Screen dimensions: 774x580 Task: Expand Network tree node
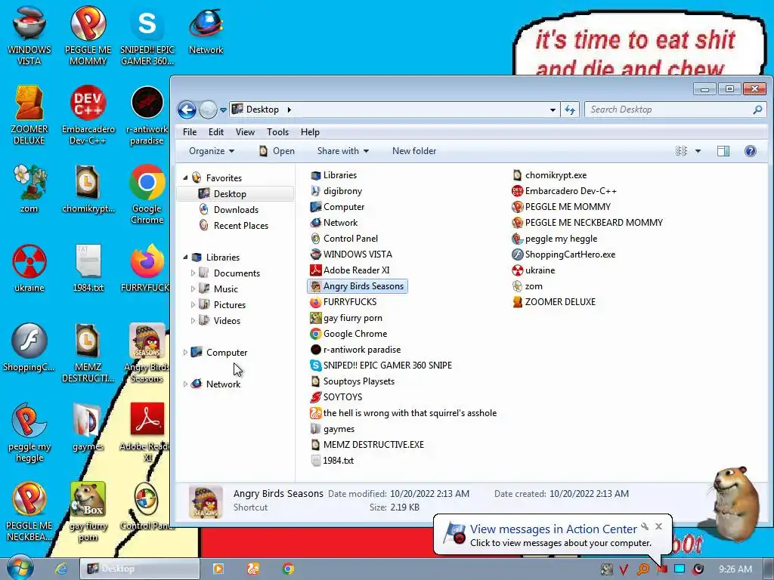185,384
